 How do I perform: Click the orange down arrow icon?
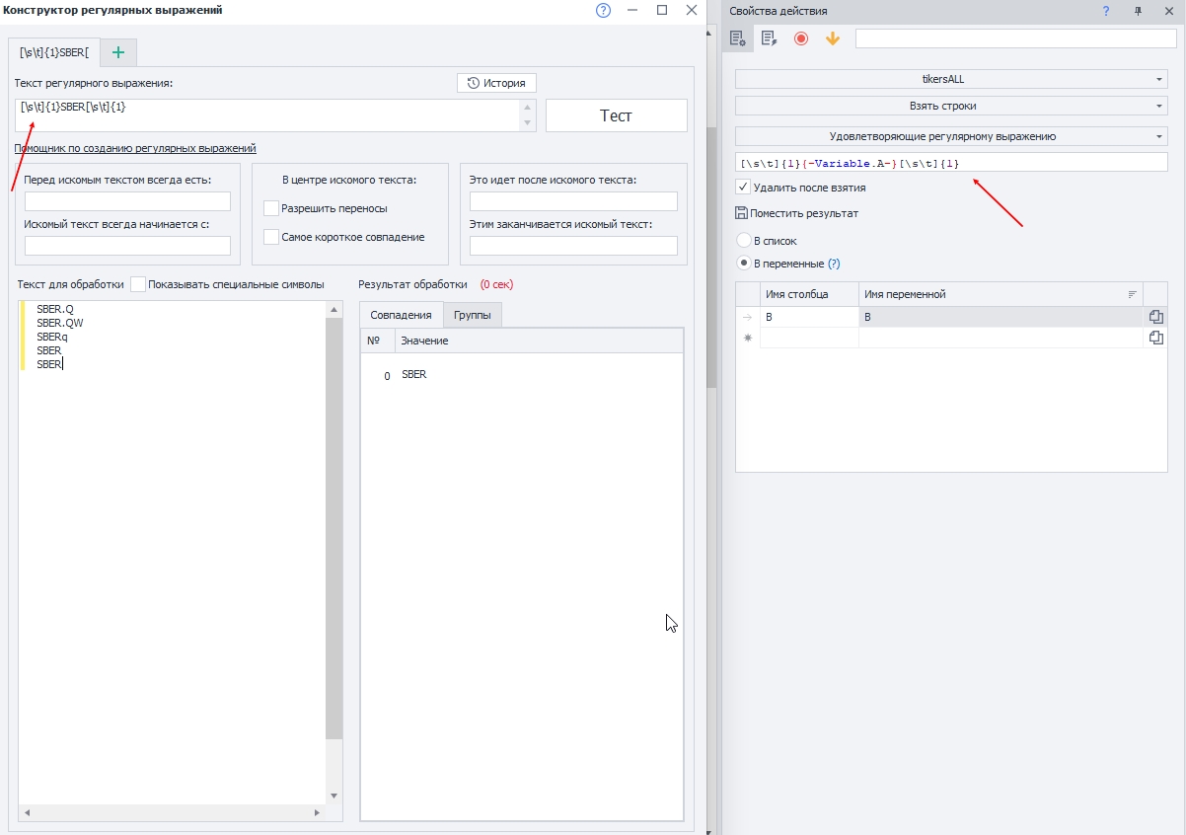(x=832, y=38)
